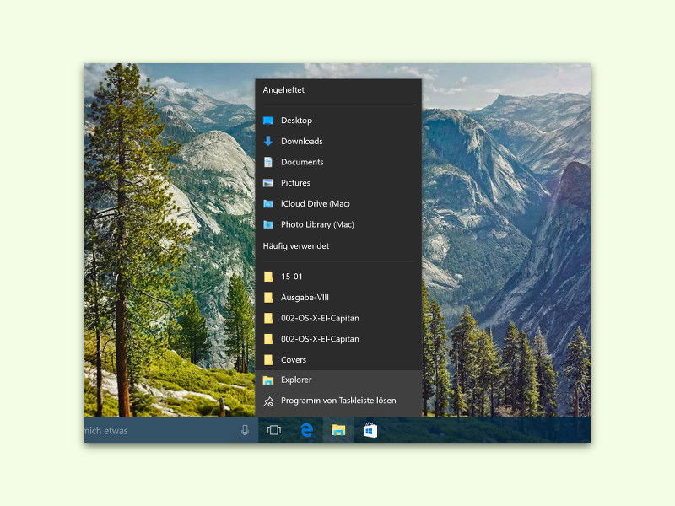
Task: Click the yellow folder icon beside 15-01
Action: pos(268,277)
